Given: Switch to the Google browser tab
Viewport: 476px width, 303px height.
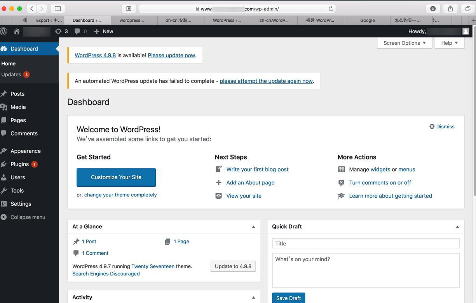Looking at the screenshot, I should tap(367, 20).
